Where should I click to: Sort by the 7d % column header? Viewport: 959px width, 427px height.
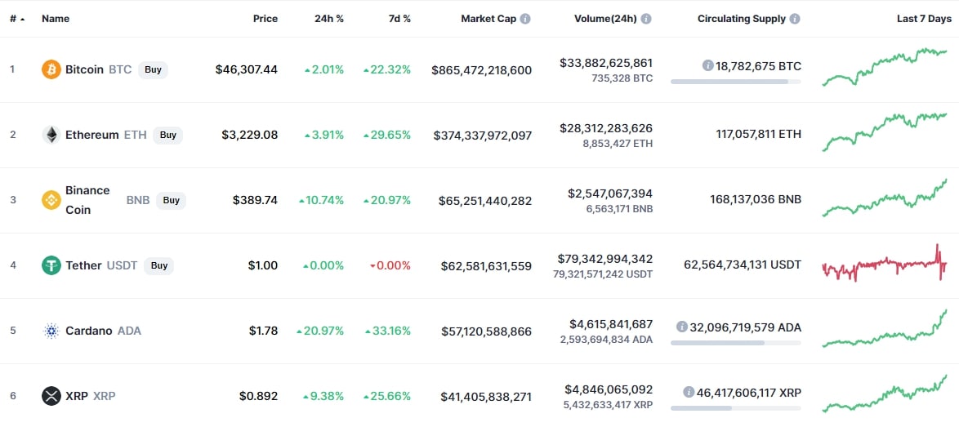[399, 19]
